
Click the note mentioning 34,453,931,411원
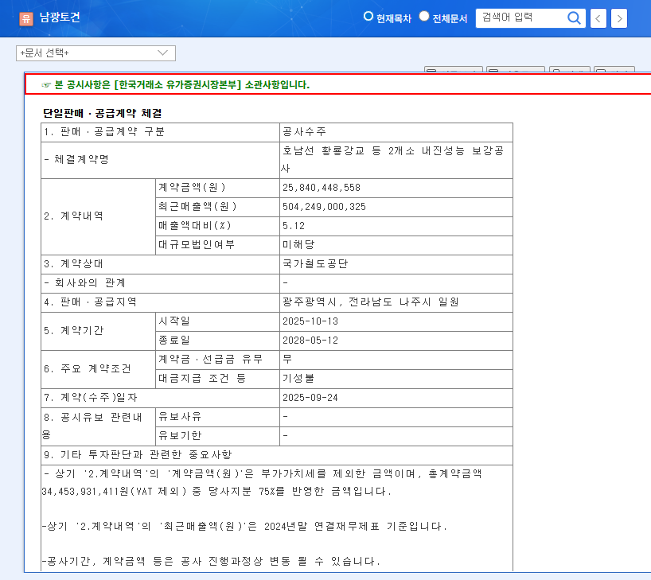click(x=262, y=482)
